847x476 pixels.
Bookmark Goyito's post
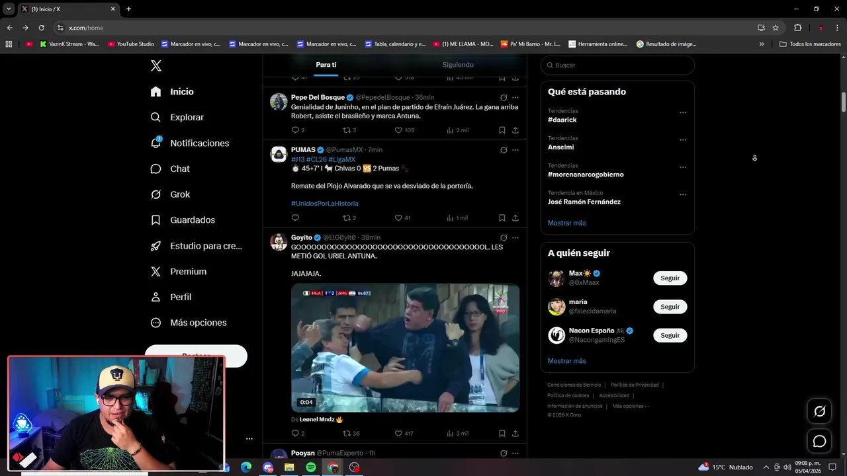[x=502, y=433]
